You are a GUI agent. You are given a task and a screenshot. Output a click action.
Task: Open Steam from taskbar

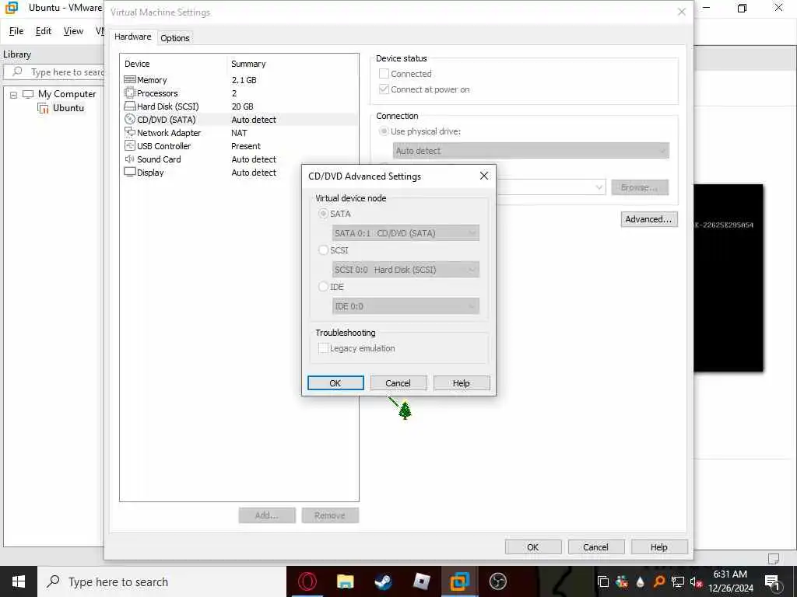[383, 581]
